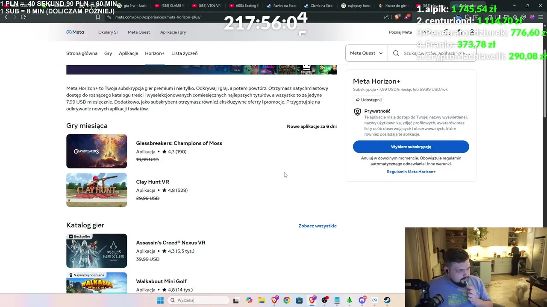This screenshot has width=547, height=307.
Task: Open Google Chrome from taskbar
Action: [x=287, y=300]
